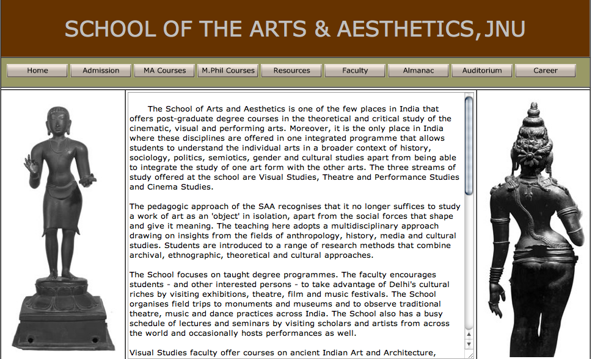
Task: Click the Home navigation button
Action: [37, 70]
